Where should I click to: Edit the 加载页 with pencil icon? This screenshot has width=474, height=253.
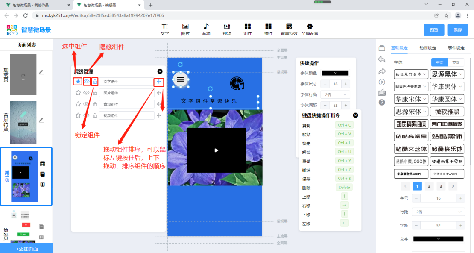click(41, 72)
